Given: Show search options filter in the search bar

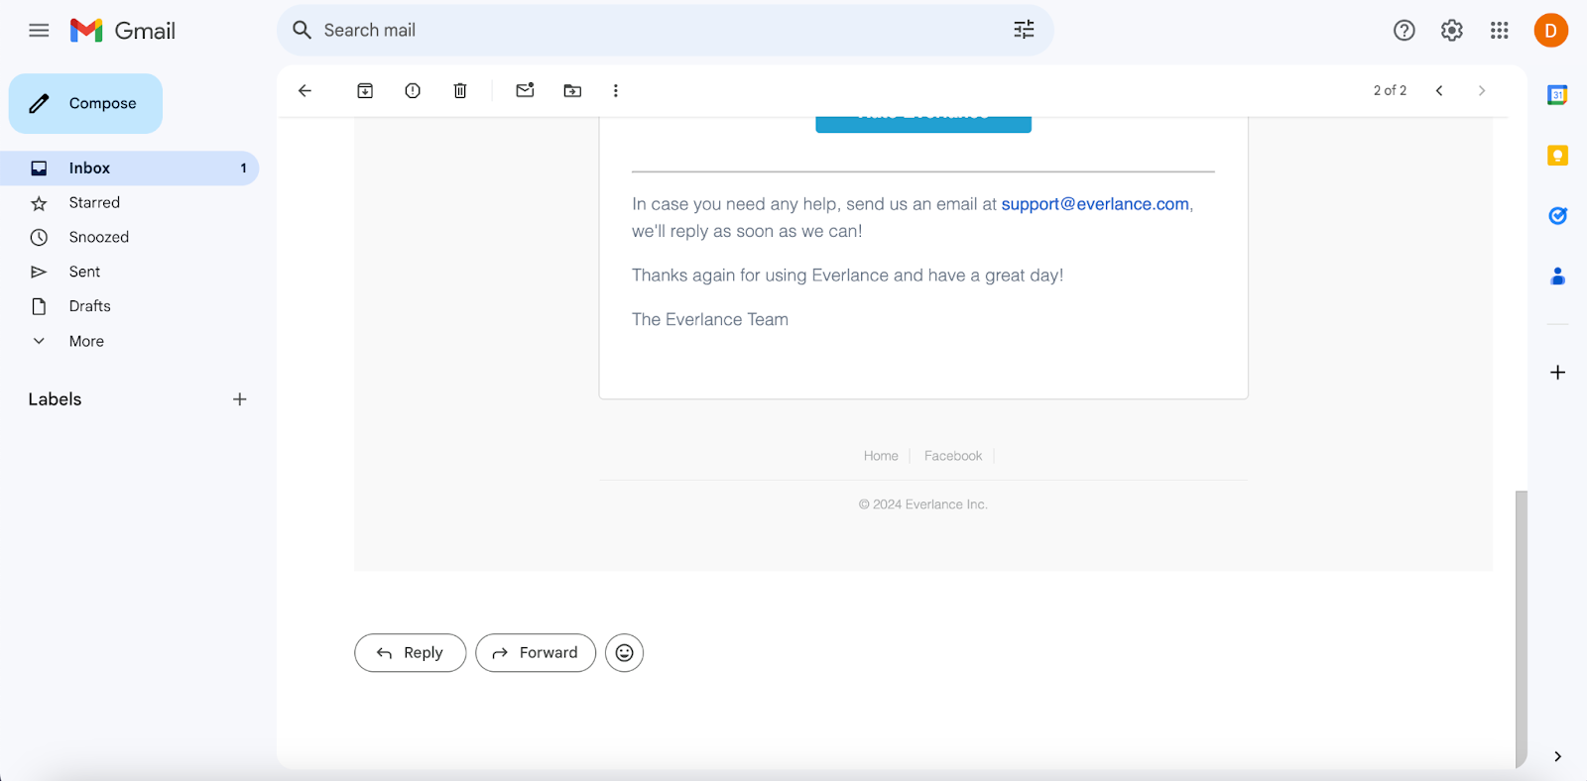Looking at the screenshot, I should point(1024,31).
